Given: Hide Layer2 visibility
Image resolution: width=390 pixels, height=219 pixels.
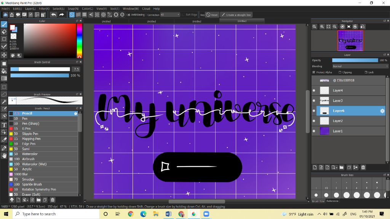Looking at the screenshot, I should 314,121.
